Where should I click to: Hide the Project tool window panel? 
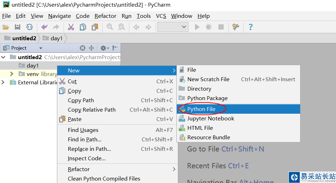pos(115,48)
